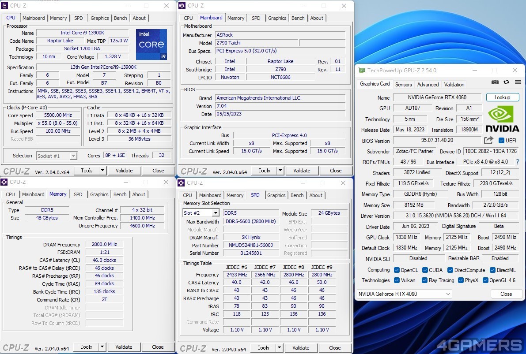Screen dimensions: 526x354
Task: Click the GPU-Z app icon in title bar
Action: tap(362, 71)
